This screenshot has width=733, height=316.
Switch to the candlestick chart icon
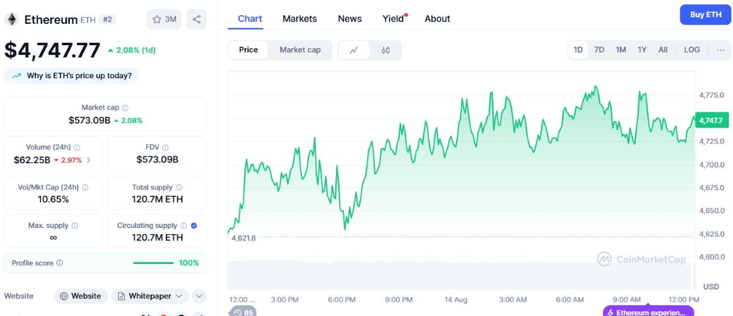coord(385,50)
